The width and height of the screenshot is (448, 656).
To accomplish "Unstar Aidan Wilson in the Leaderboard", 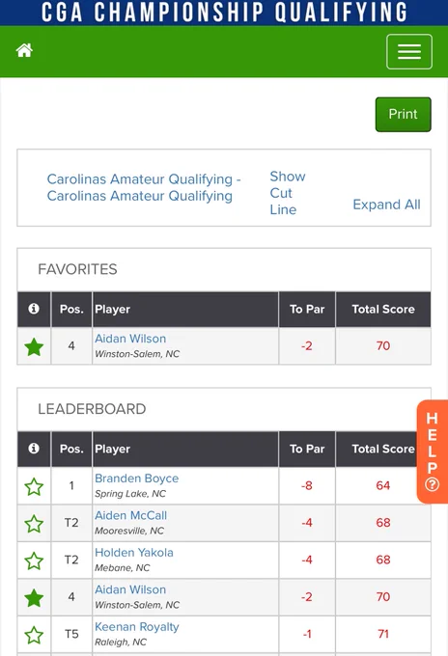I will (34, 598).
